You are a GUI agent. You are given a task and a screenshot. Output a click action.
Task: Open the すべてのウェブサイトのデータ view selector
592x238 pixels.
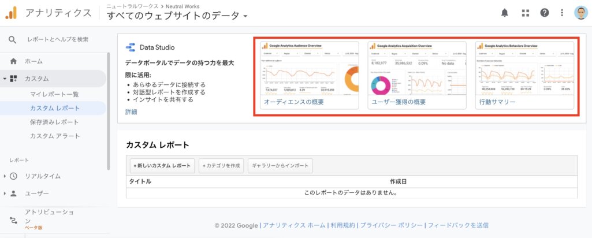pyautogui.click(x=177, y=16)
